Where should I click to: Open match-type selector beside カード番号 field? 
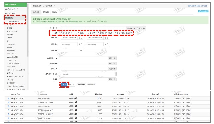point(112,63)
